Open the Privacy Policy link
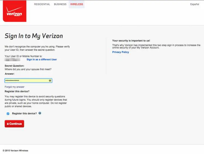Image resolution: width=204 pixels, height=154 pixels. pyautogui.click(x=120, y=52)
